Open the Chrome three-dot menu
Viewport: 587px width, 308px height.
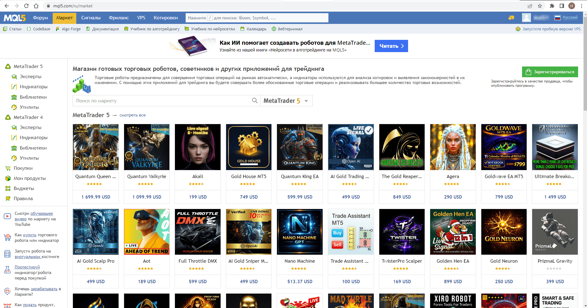(581, 6)
